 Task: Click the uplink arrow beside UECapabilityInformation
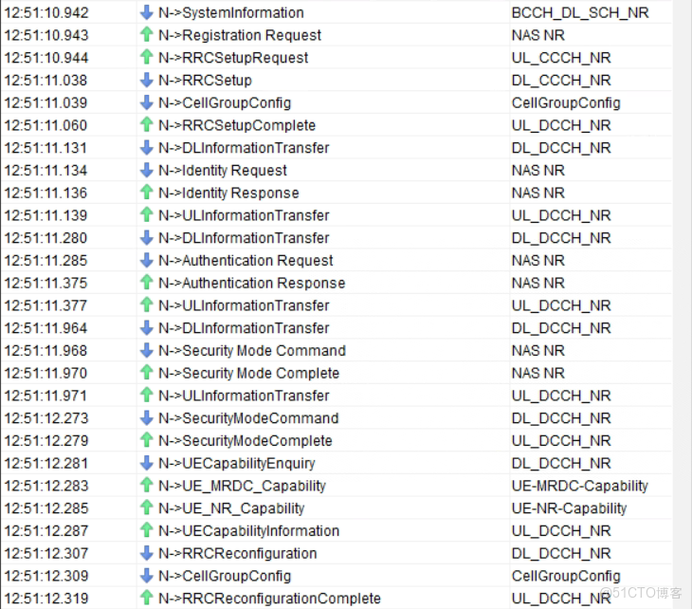tap(147, 530)
